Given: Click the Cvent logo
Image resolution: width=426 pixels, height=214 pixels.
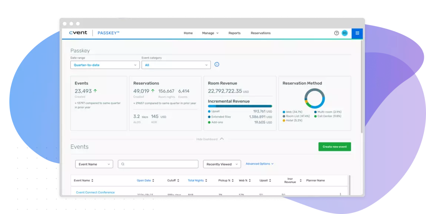Looking at the screenshot, I should 78,33.
